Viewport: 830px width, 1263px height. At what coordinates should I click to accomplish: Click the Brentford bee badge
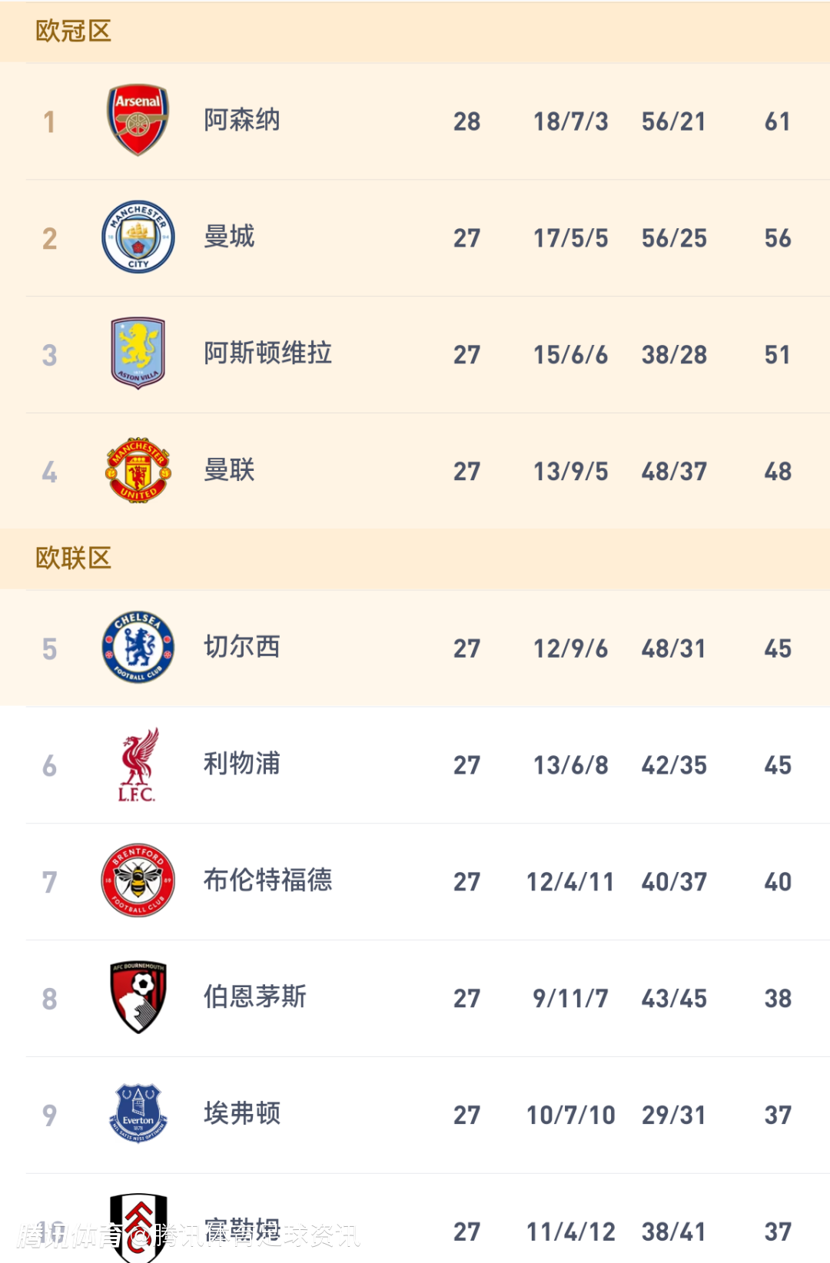138,880
